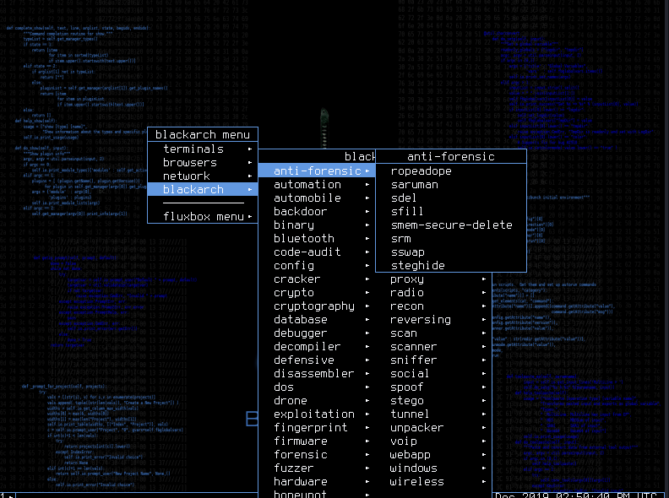Open the stego category
This screenshot has width=669, height=498.
pos(433,401)
